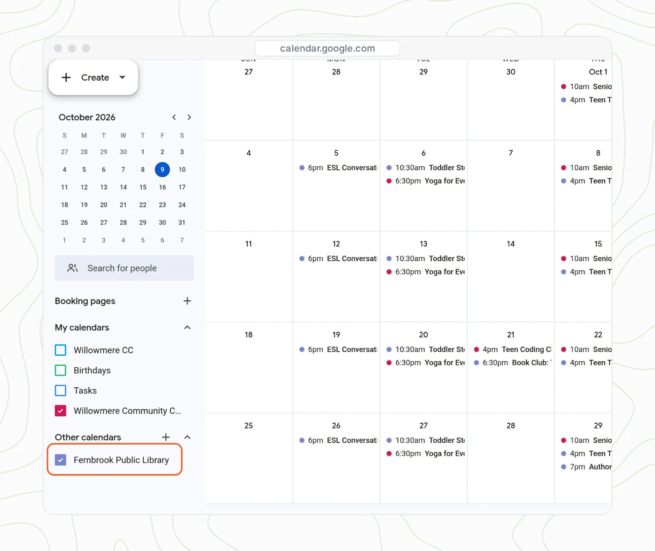Collapse the Other calendars section
The height and width of the screenshot is (551, 655).
tap(187, 437)
